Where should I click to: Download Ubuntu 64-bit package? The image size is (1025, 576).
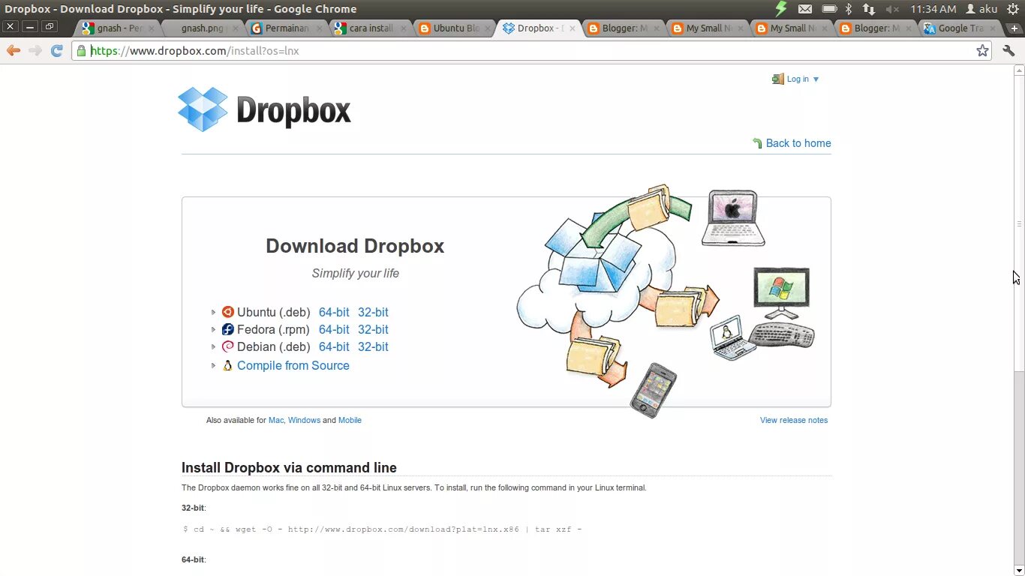point(334,312)
